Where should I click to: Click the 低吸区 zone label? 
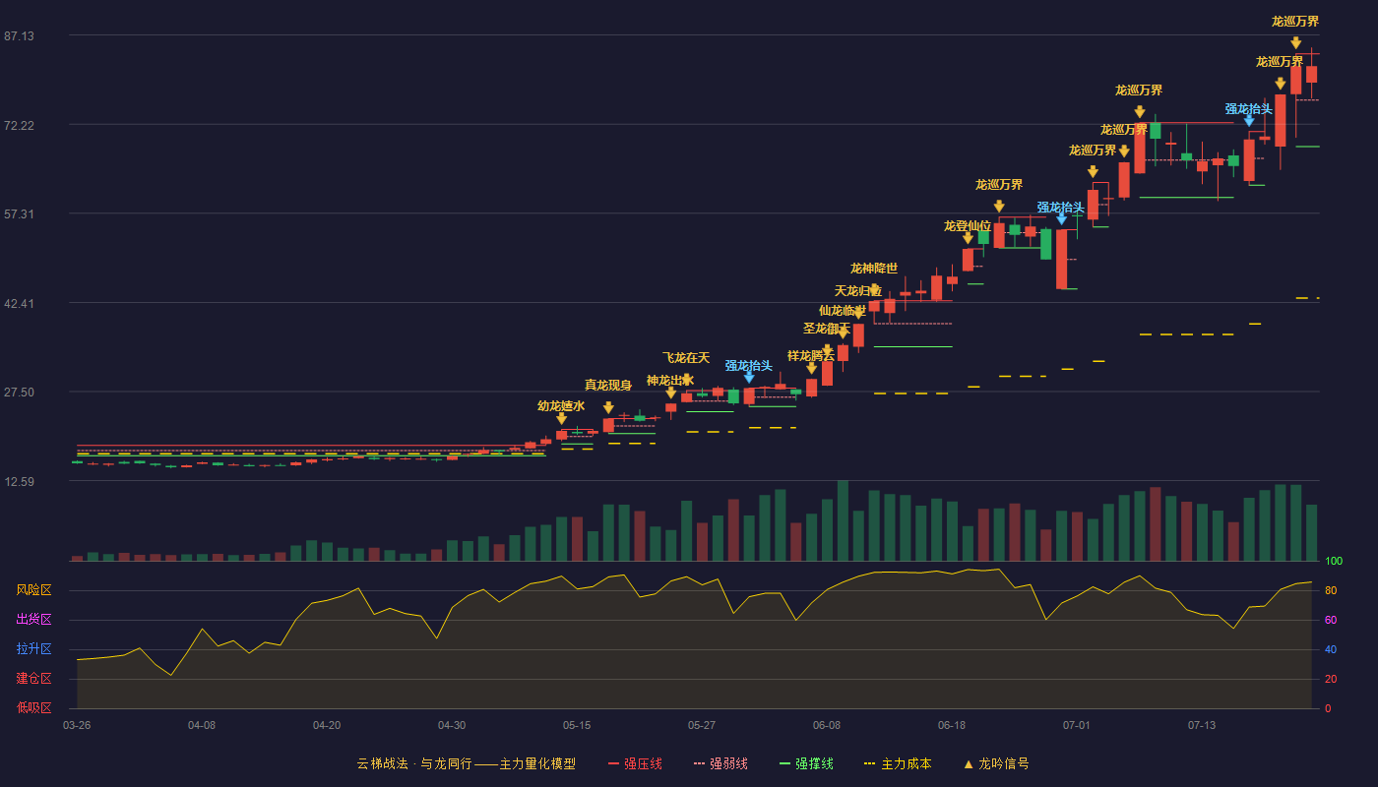[33, 707]
